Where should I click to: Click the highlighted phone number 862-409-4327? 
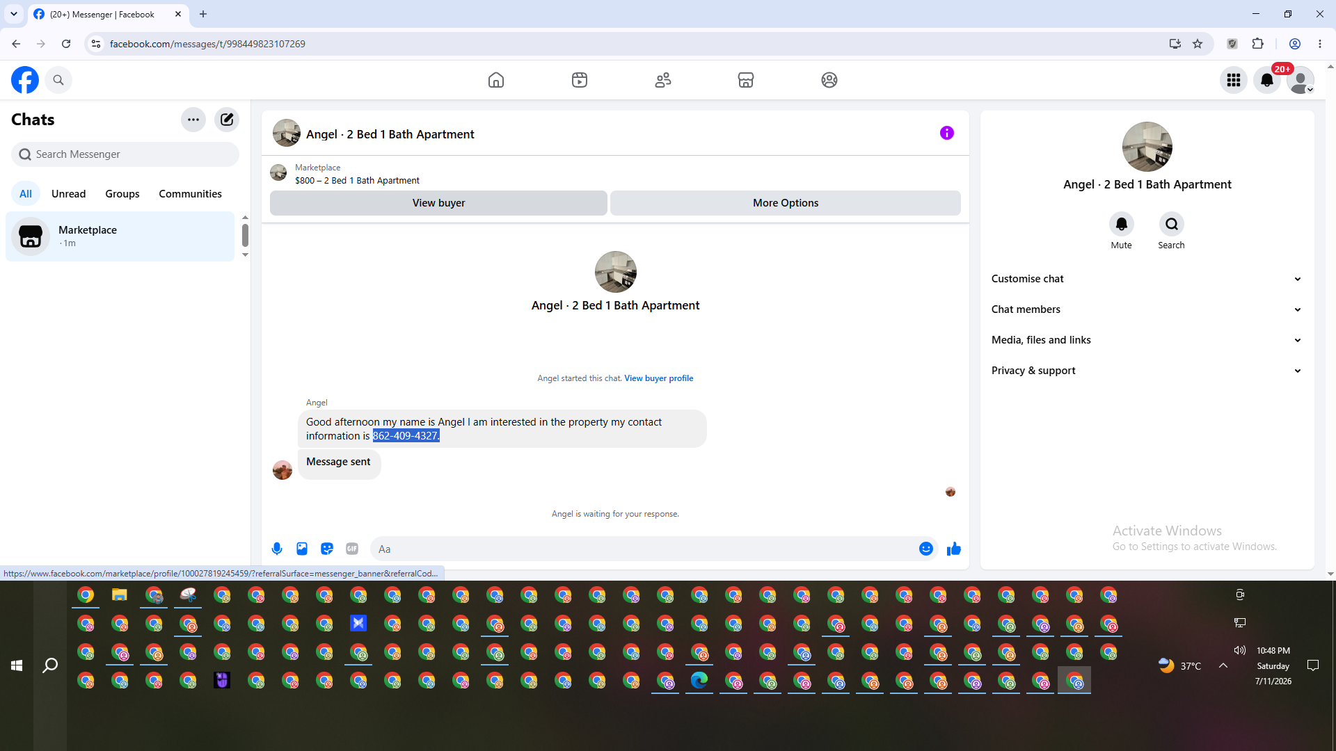[x=406, y=436]
